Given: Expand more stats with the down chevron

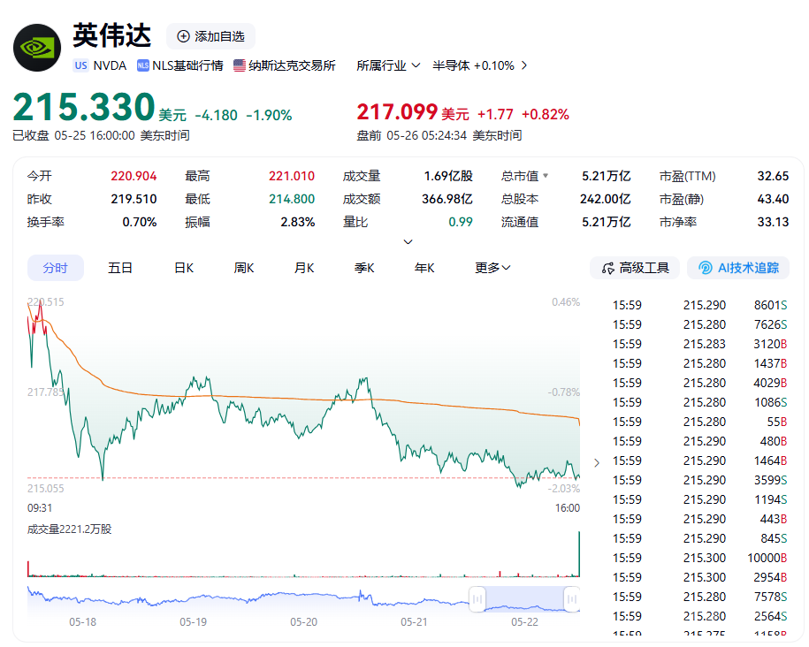Looking at the screenshot, I should (x=408, y=241).
